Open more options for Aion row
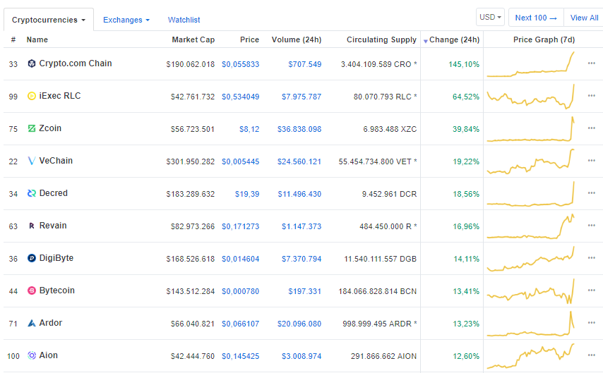603x373 pixels. [x=592, y=355]
